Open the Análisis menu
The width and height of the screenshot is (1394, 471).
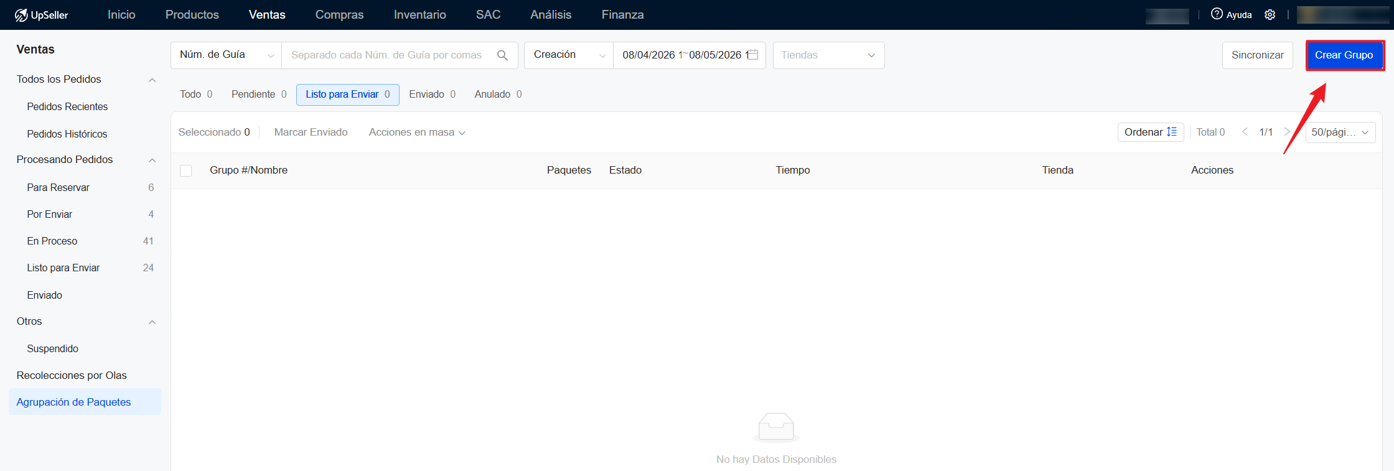(551, 14)
